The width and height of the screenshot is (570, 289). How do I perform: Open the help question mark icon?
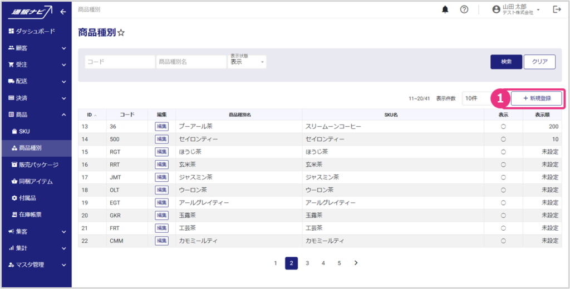464,9
